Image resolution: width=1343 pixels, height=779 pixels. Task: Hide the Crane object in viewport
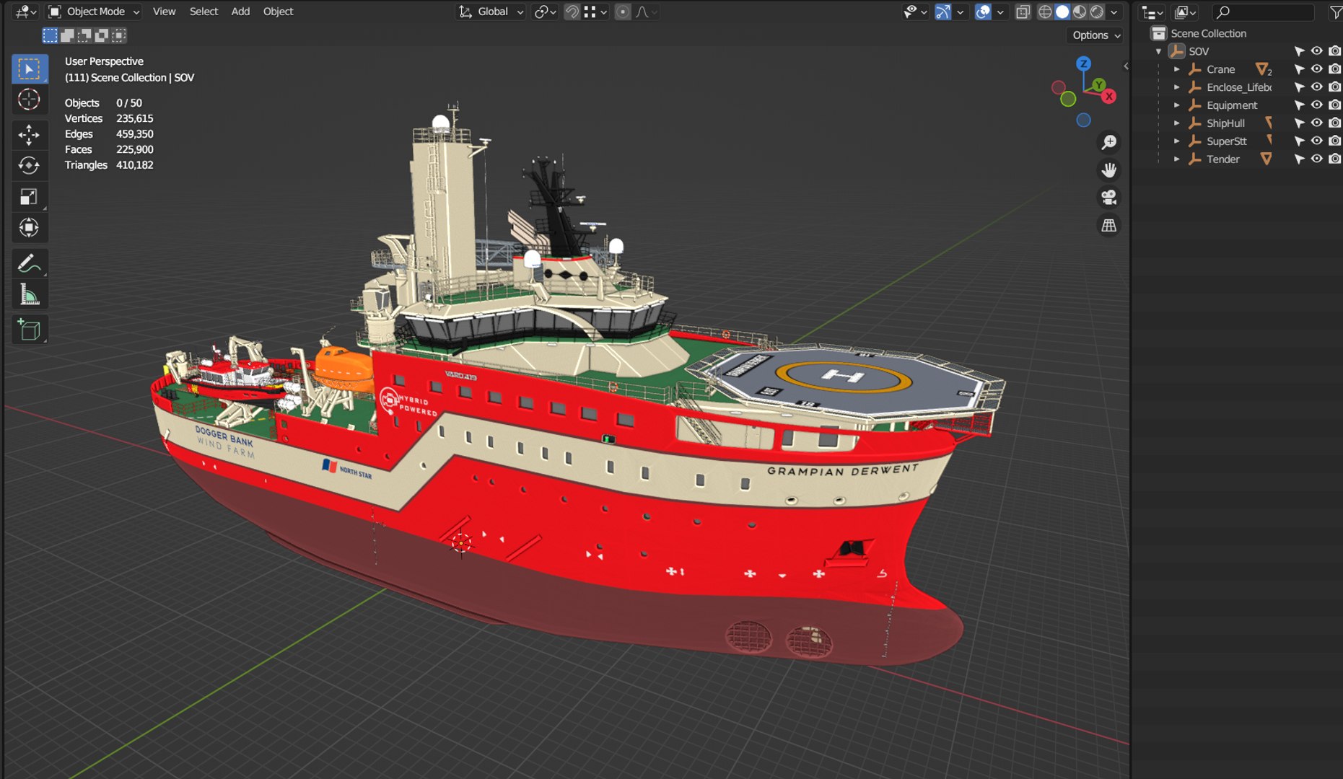(1316, 69)
